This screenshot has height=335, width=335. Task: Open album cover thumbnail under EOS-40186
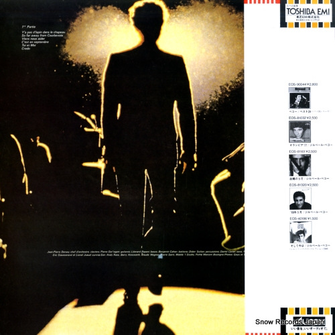point(301,232)
